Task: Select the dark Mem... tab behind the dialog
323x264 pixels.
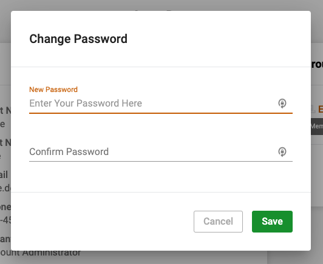Action: pos(317,127)
